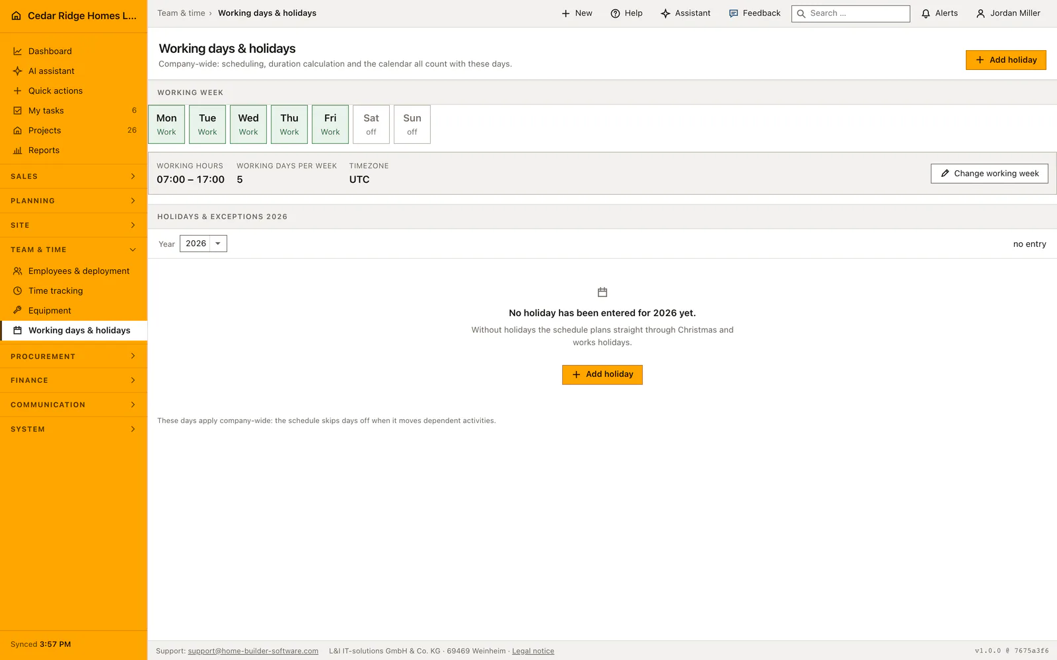Image resolution: width=1057 pixels, height=660 pixels.
Task: Expand the Finance sidebar section
Action: pyautogui.click(x=73, y=380)
